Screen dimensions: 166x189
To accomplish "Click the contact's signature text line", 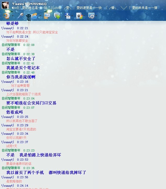I will 84,8.
